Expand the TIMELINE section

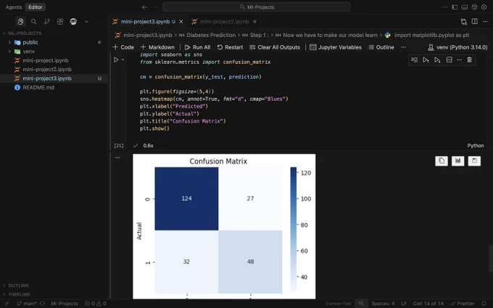[x=19, y=294]
